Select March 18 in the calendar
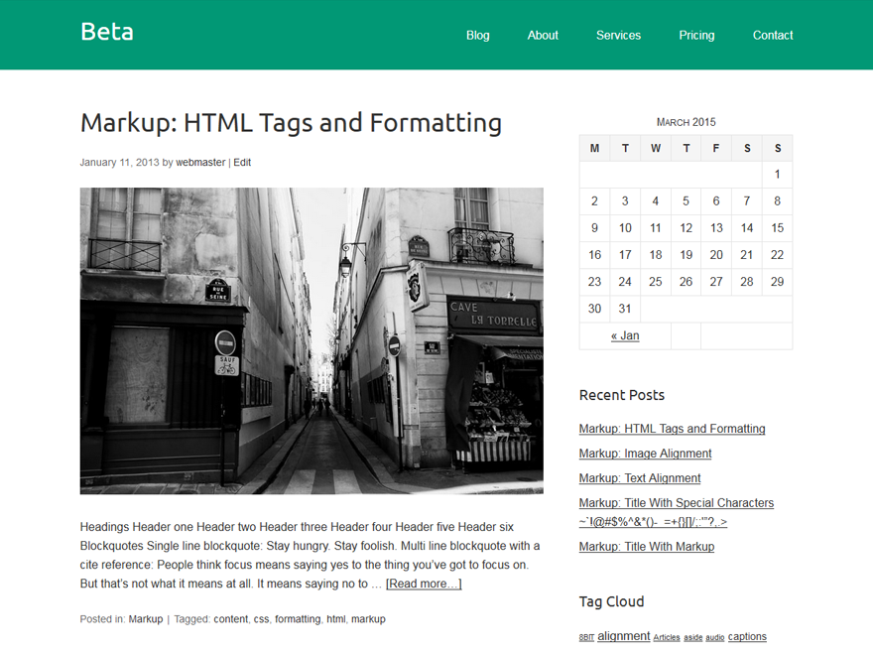 [655, 254]
